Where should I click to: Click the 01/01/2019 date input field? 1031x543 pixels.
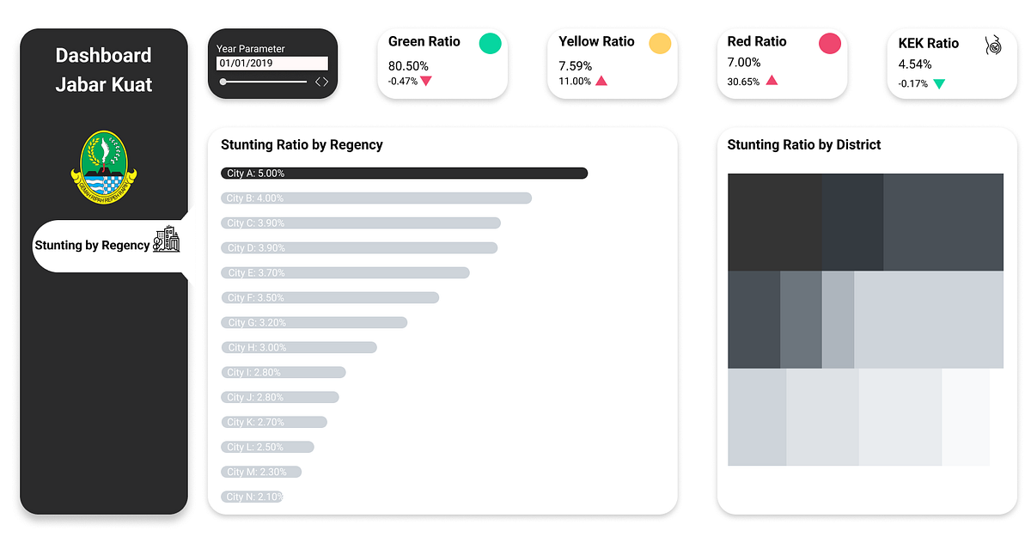[x=273, y=63]
